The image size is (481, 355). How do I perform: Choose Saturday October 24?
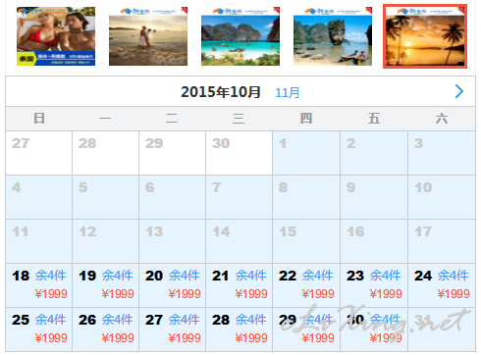pos(442,285)
